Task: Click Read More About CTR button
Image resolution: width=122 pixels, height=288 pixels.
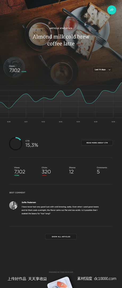Action: (97, 143)
